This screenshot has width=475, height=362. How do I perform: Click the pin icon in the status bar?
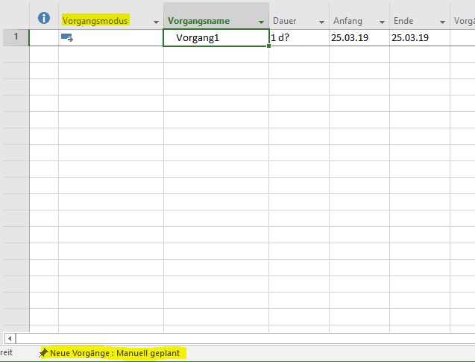43,352
